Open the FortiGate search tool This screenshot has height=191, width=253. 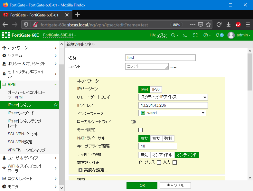pos(174,35)
